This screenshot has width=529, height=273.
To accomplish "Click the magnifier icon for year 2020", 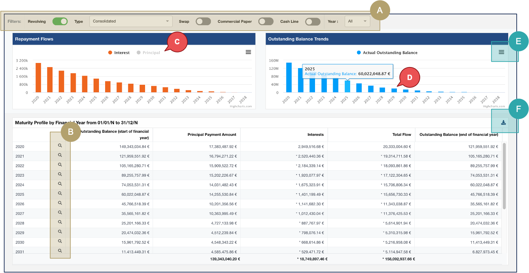I will pos(60,145).
